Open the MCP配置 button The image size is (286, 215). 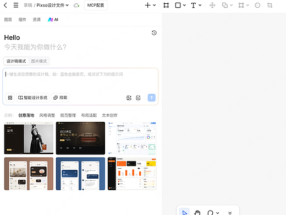click(x=96, y=5)
